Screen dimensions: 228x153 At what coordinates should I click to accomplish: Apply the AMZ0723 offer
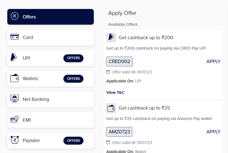(x=213, y=132)
